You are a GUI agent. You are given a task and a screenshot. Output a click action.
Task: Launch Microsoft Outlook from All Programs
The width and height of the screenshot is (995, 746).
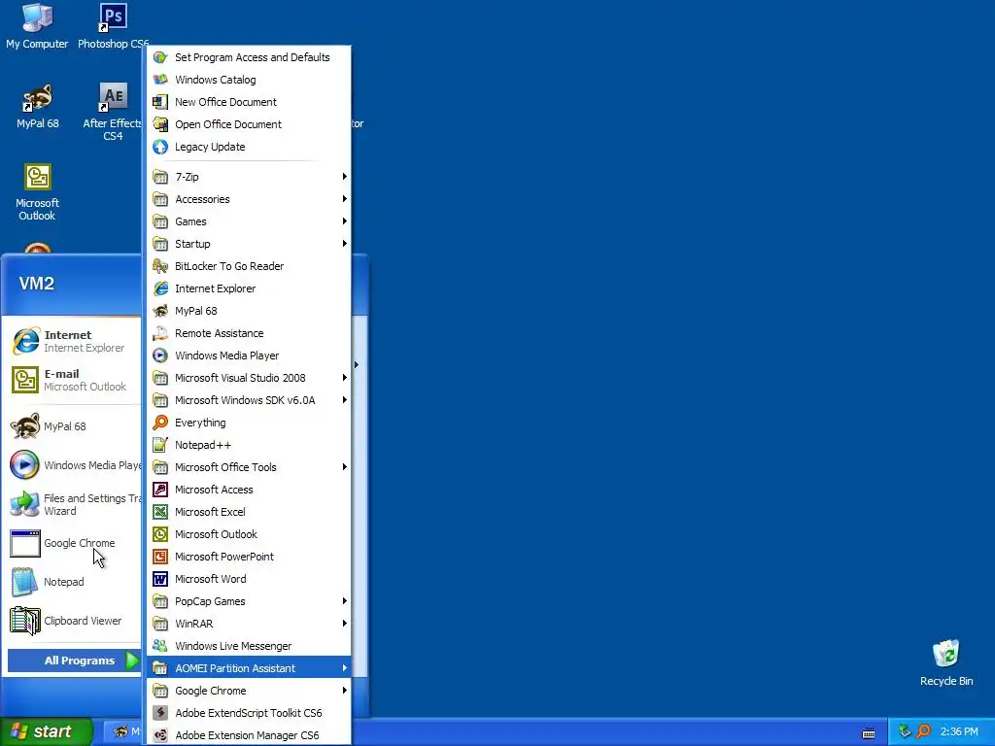[x=249, y=534]
